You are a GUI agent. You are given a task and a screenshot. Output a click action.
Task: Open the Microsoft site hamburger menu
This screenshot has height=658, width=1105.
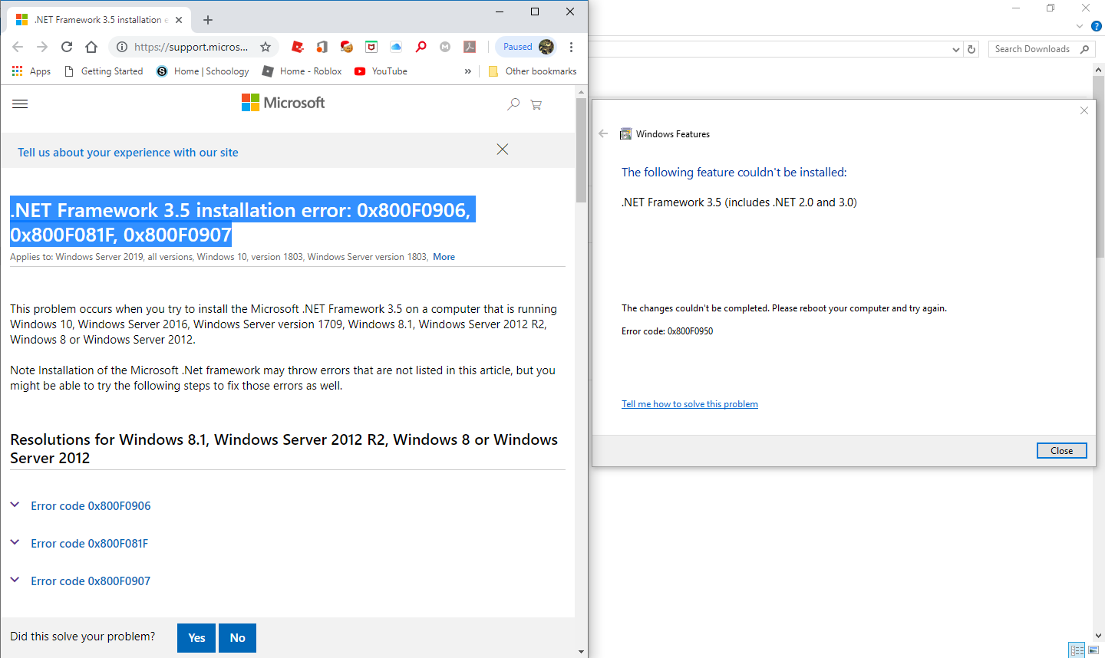(x=20, y=104)
